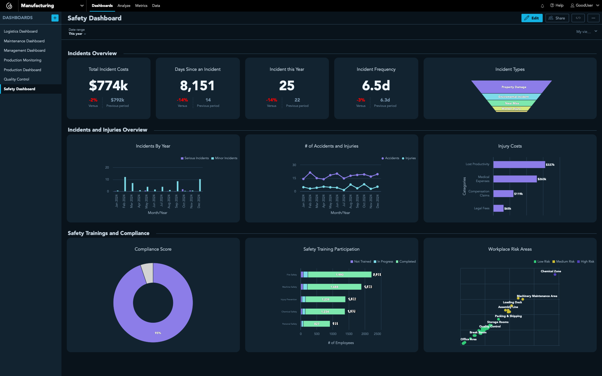
Task: Open the Quality Control dashboard
Action: coord(16,79)
